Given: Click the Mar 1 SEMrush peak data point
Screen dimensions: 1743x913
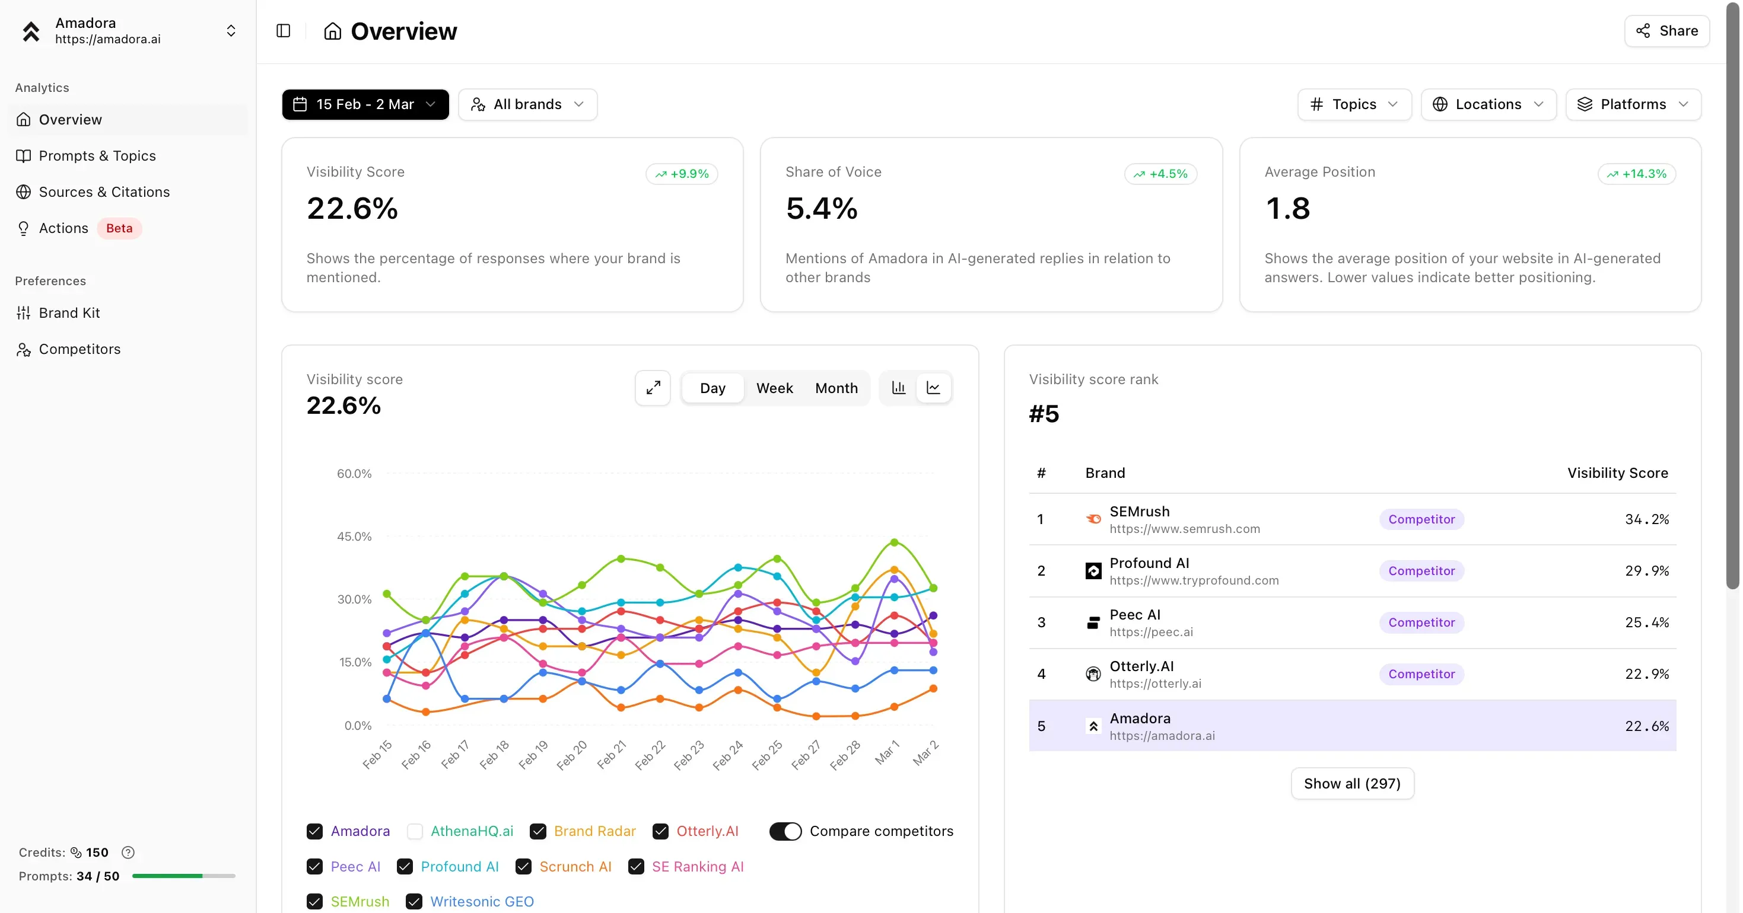Looking at the screenshot, I should pos(895,542).
